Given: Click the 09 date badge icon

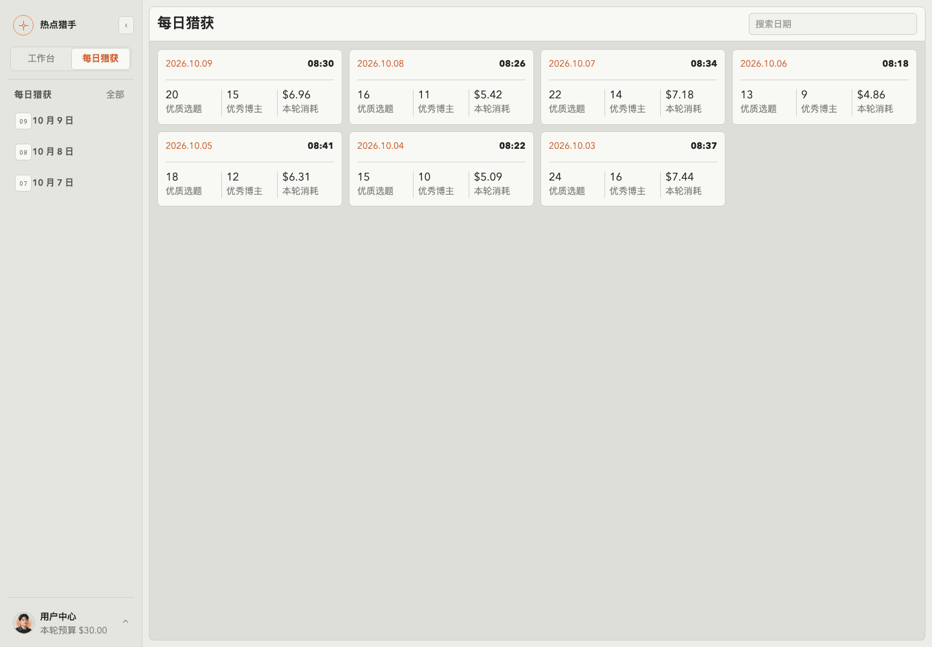Looking at the screenshot, I should pos(23,121).
